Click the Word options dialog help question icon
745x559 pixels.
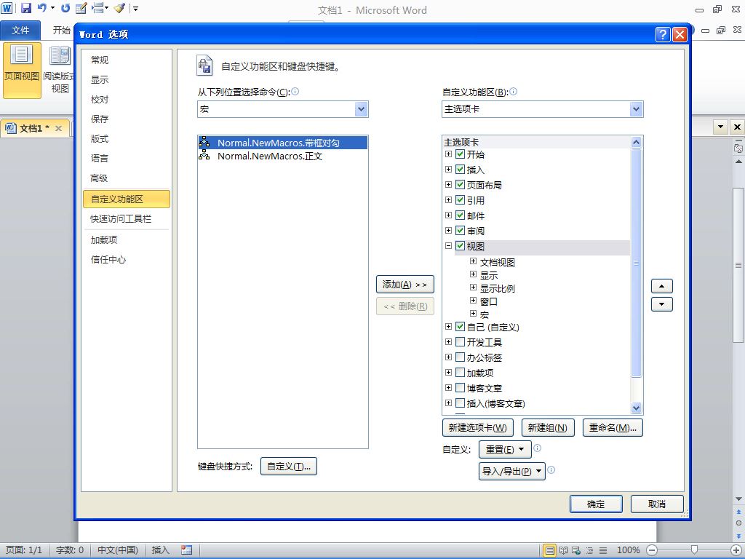point(663,34)
